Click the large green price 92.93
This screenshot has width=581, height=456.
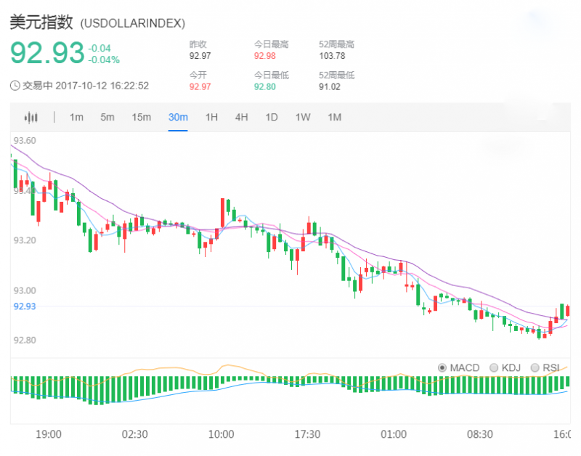pos(45,53)
